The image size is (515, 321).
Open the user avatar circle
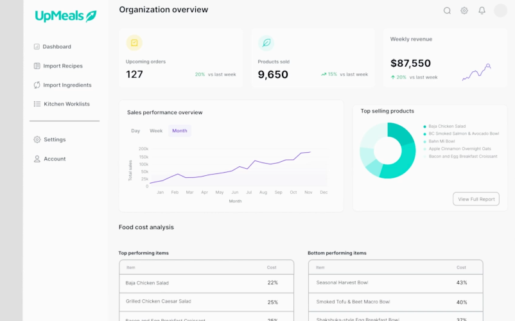pyautogui.click(x=500, y=10)
